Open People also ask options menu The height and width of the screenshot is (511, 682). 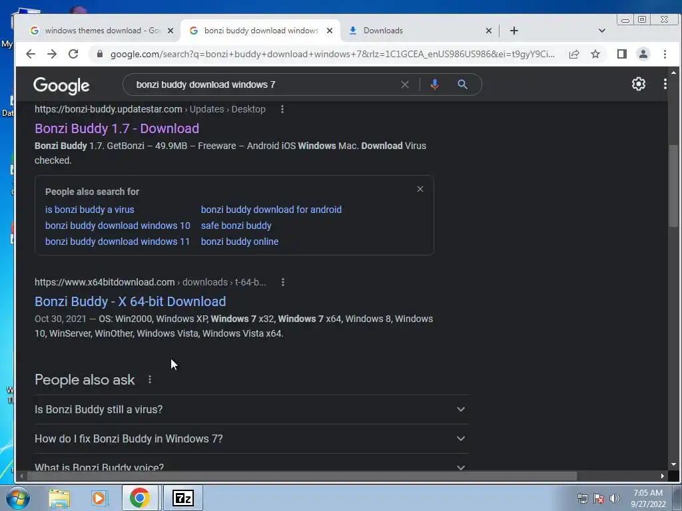point(150,379)
